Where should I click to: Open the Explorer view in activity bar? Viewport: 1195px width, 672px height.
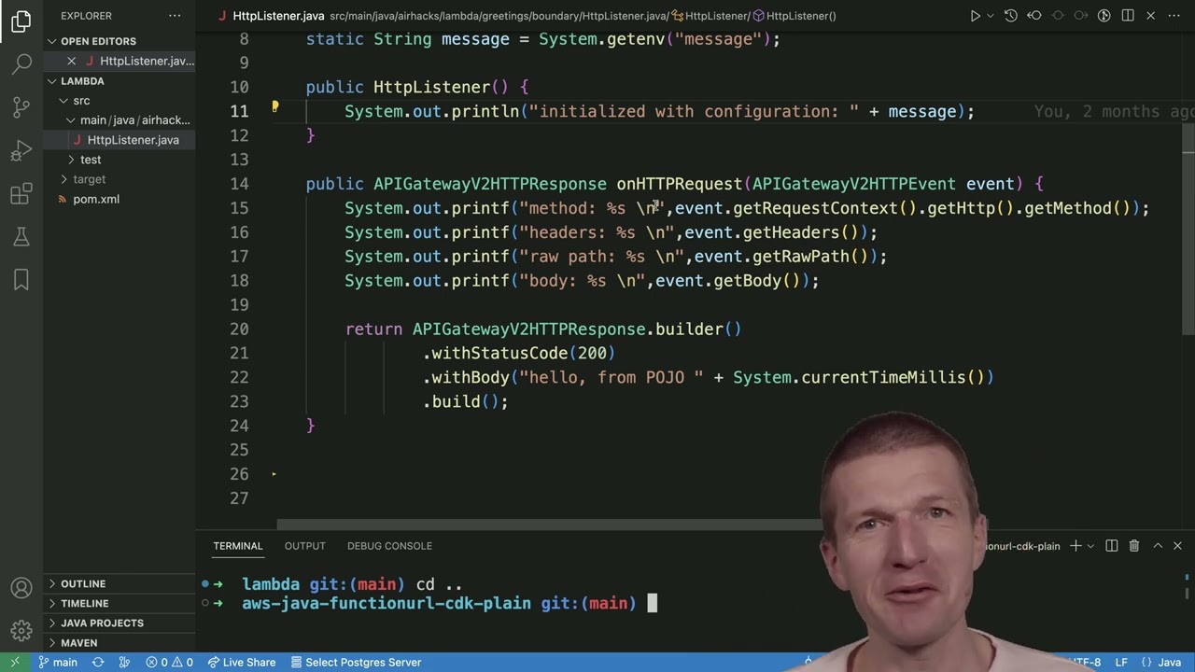(x=21, y=21)
